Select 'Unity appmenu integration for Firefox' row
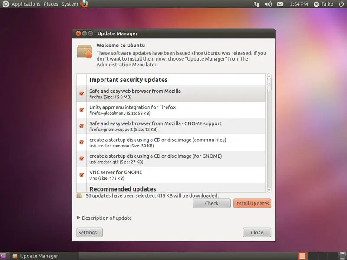 coord(171,110)
